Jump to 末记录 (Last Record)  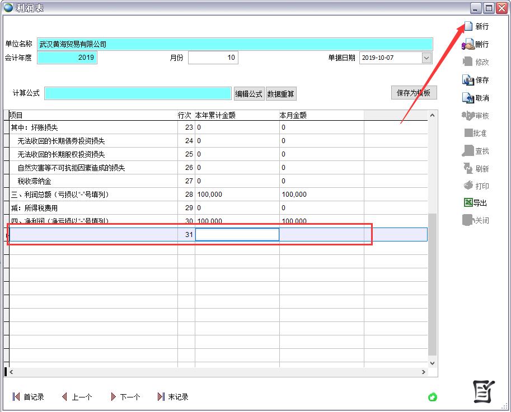pyautogui.click(x=175, y=397)
